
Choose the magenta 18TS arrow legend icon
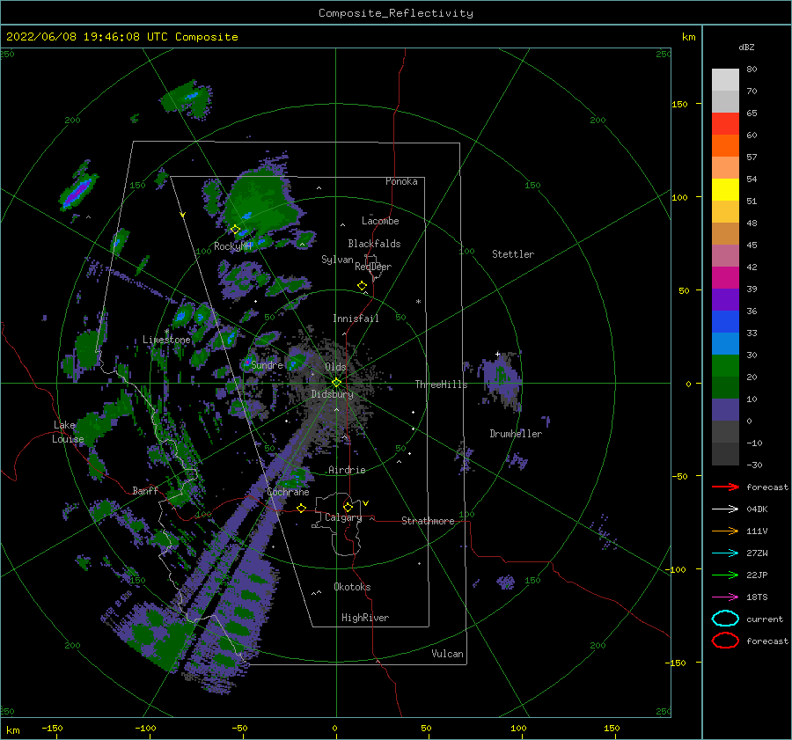tap(725, 597)
